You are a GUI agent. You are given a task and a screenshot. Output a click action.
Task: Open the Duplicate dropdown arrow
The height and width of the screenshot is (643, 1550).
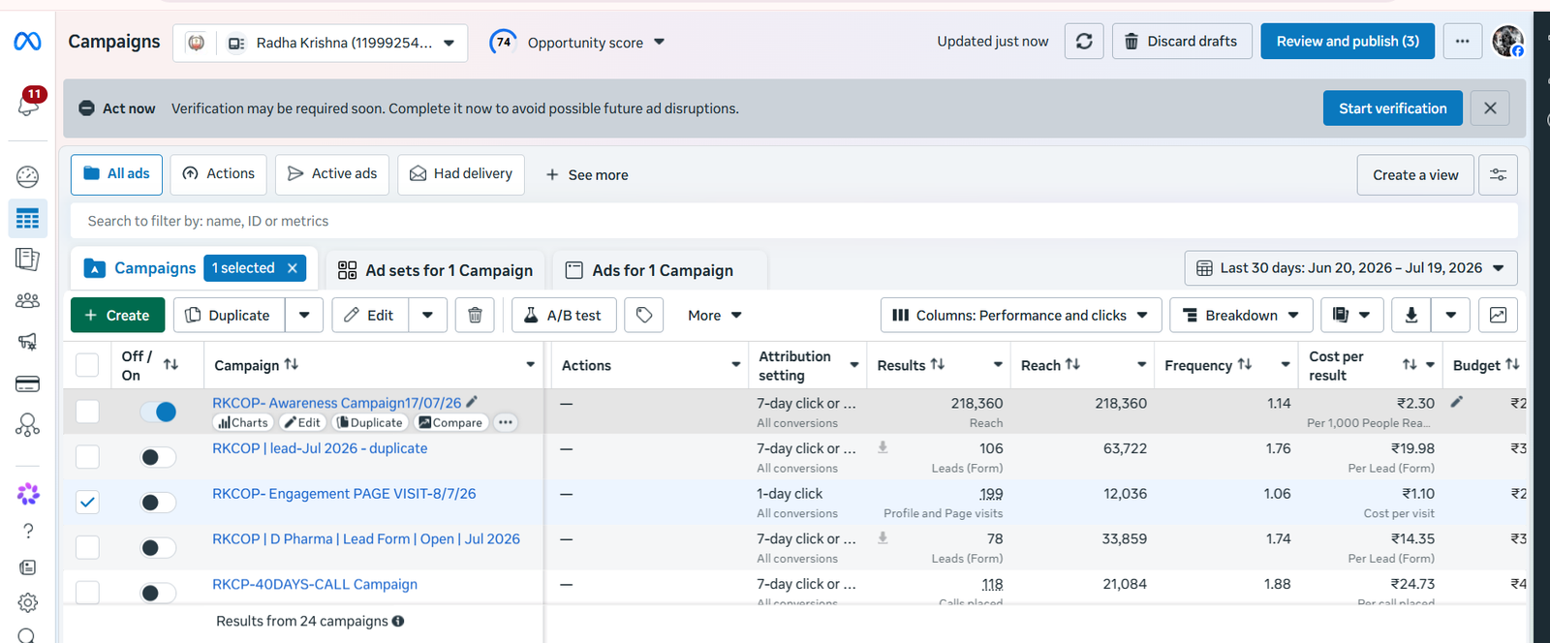click(304, 316)
